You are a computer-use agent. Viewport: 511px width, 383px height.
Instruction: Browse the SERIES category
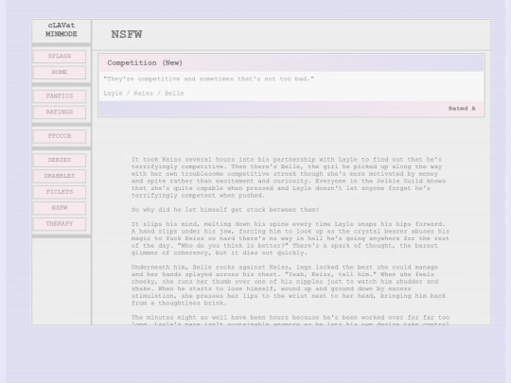pos(60,160)
